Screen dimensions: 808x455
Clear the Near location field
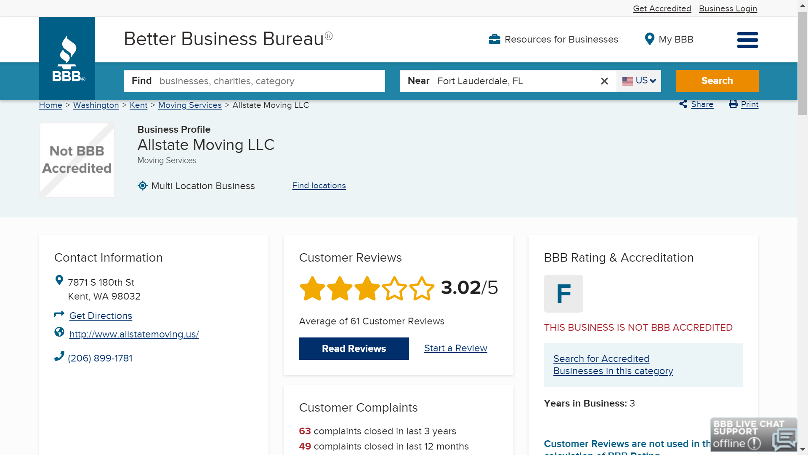(x=604, y=81)
